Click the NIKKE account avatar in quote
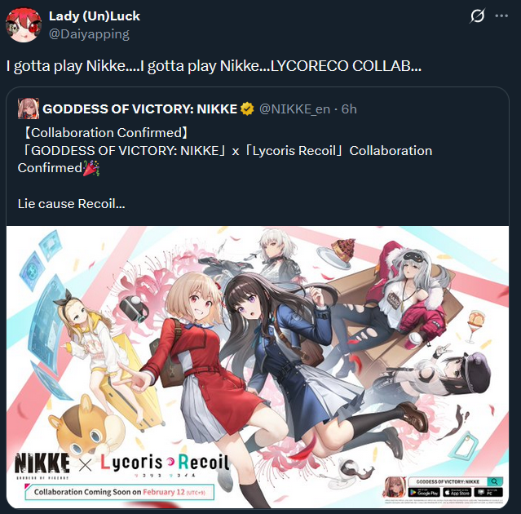The image size is (521, 514). pyautogui.click(x=29, y=109)
